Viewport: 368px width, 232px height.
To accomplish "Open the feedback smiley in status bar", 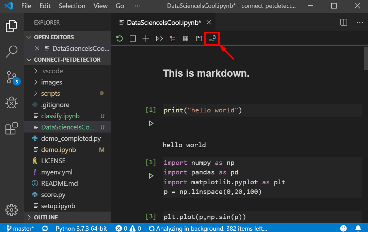I will coord(343,228).
